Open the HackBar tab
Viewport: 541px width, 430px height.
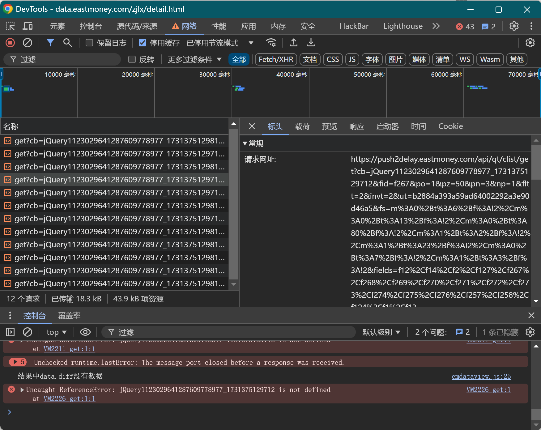[x=354, y=26]
